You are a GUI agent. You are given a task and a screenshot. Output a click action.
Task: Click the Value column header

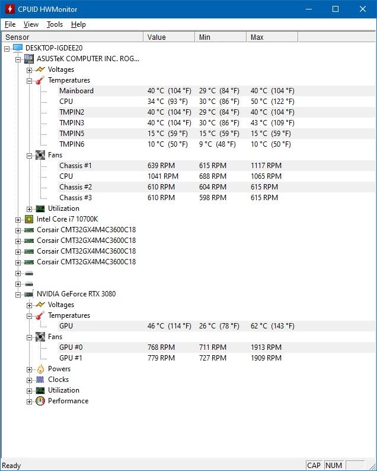pyautogui.click(x=169, y=37)
